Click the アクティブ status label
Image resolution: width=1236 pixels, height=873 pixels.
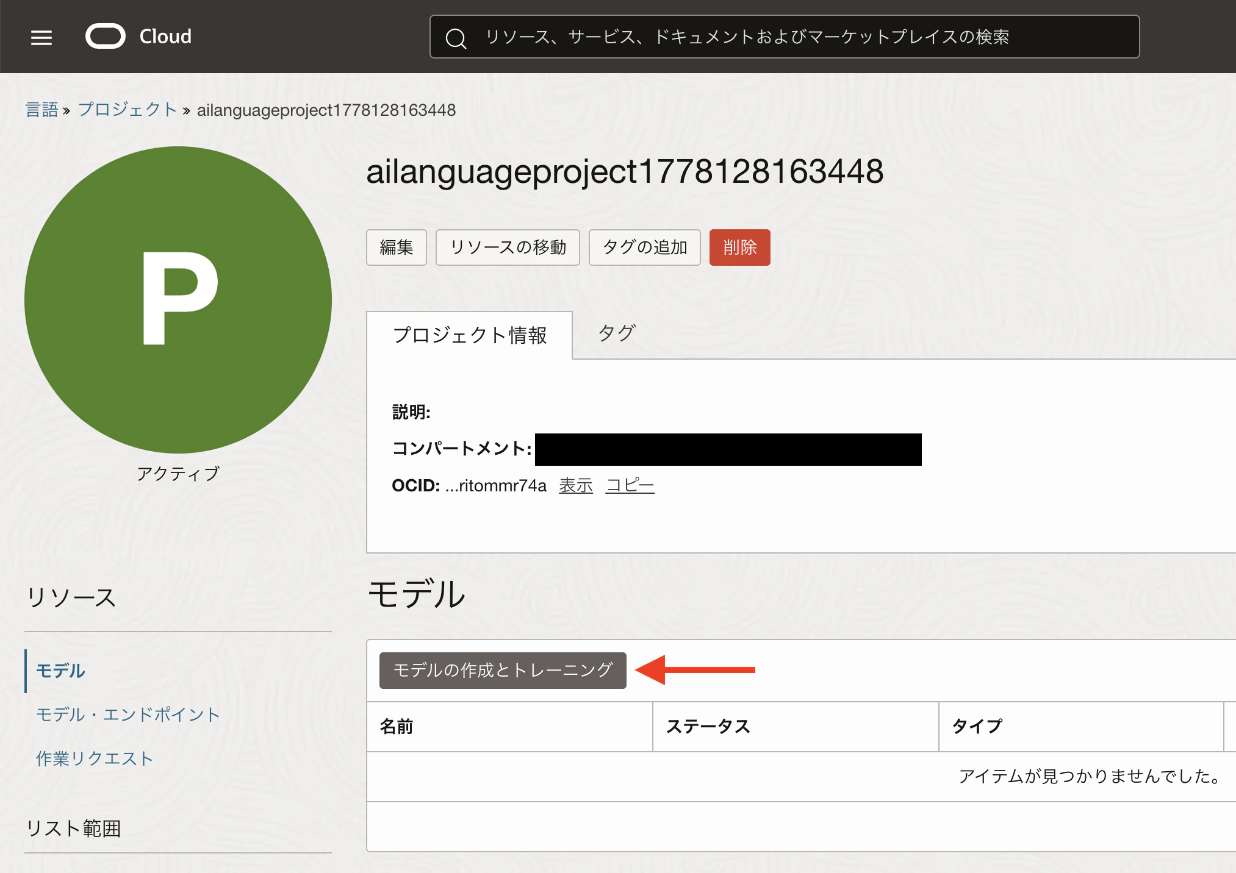[178, 474]
